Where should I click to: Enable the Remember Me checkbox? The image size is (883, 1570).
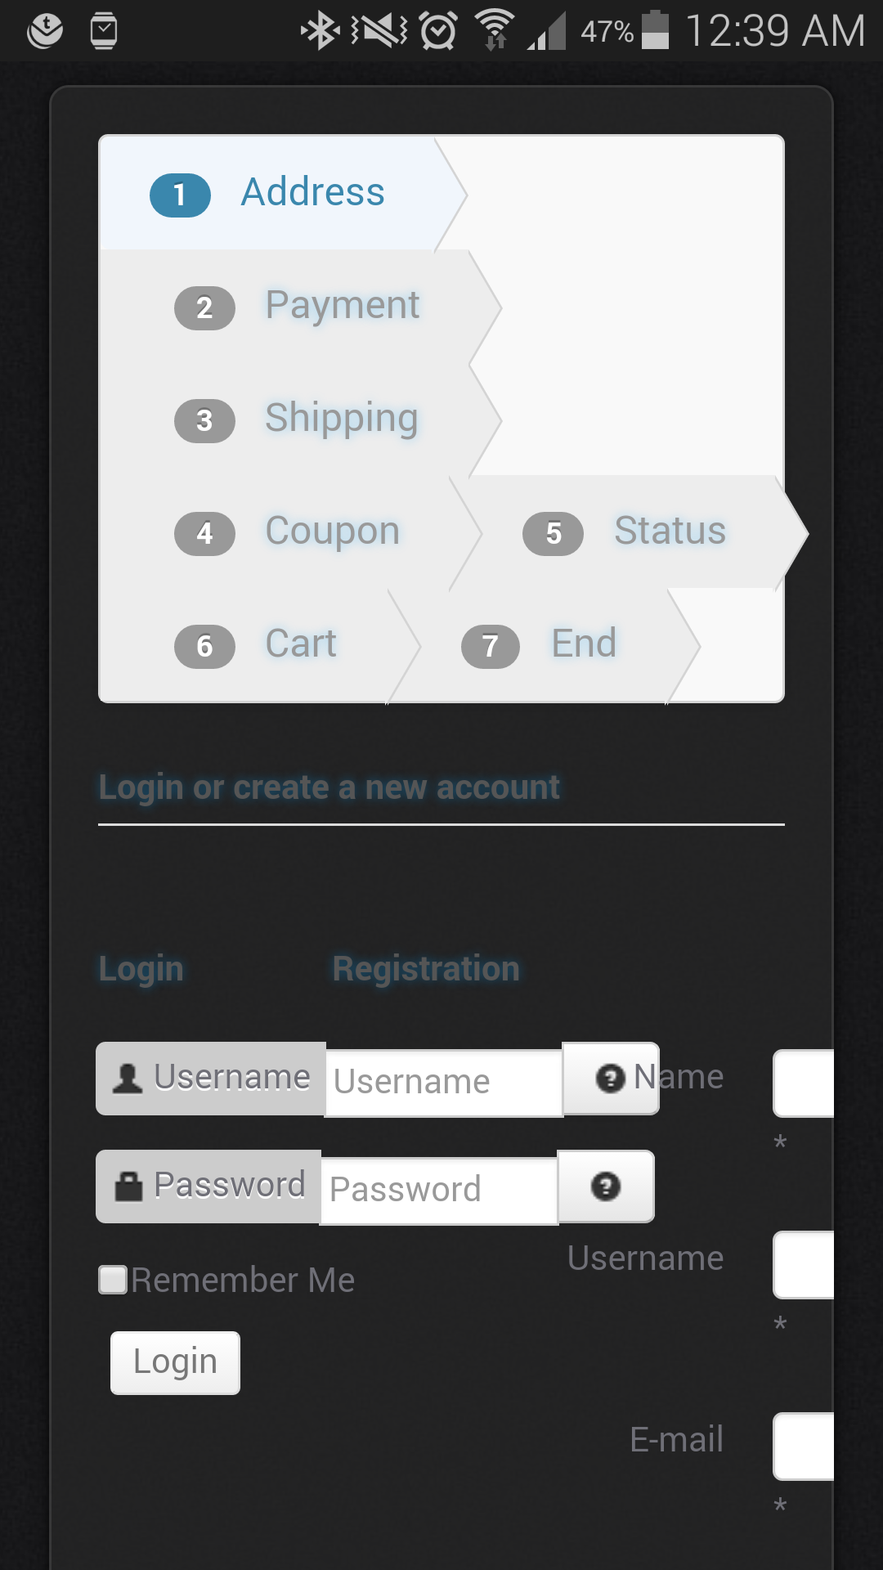pos(113,1280)
